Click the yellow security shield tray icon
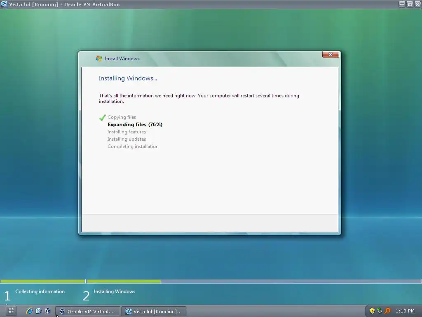The height and width of the screenshot is (317, 422). [372, 311]
